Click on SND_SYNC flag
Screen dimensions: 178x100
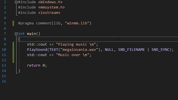coord(160,49)
